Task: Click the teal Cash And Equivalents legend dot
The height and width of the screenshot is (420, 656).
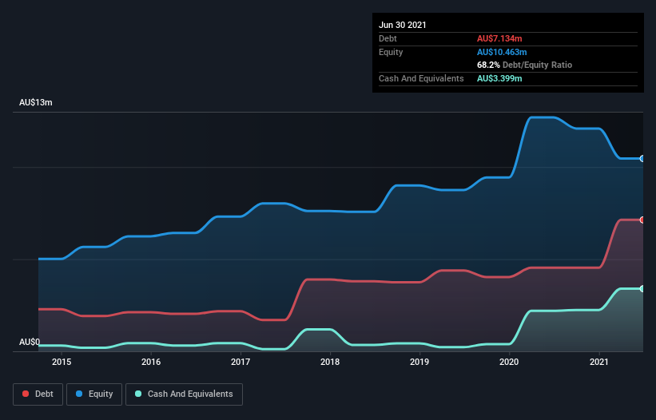Action: (x=138, y=394)
